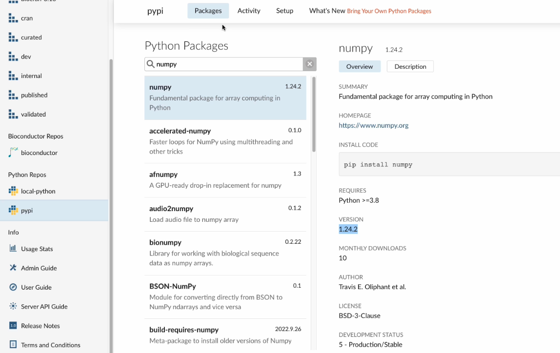Open the curated repository in sidebar
This screenshot has width=560, height=353.
(x=12, y=37)
